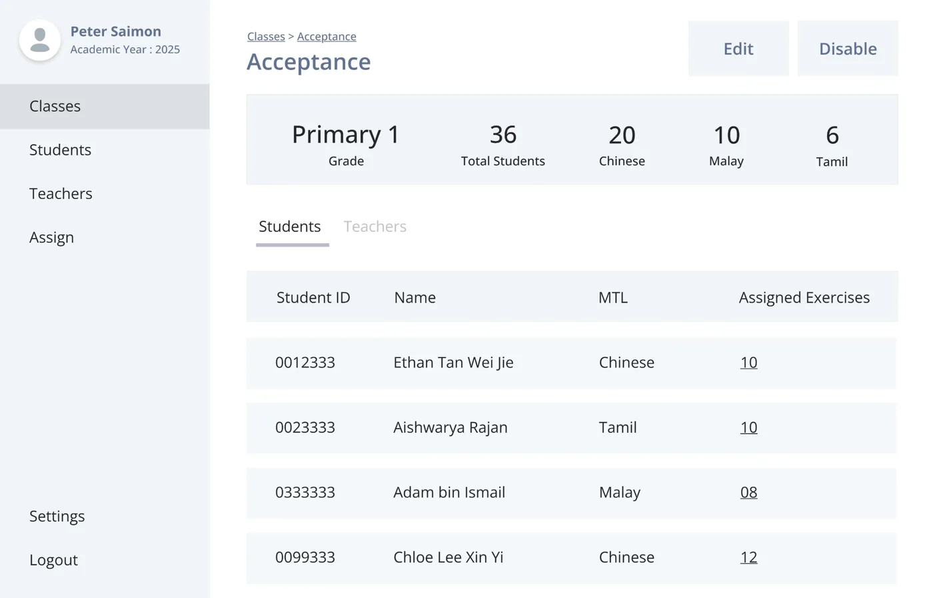Select student ID 0333333
Screen dimensions: 933x598
tap(305, 493)
